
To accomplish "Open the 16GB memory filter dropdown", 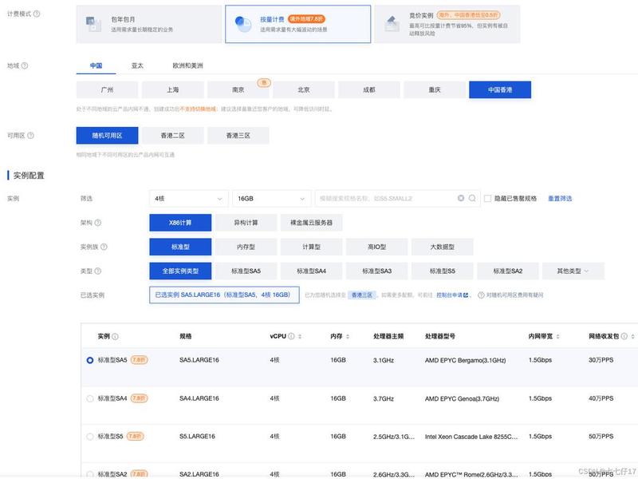I will coord(271,198).
